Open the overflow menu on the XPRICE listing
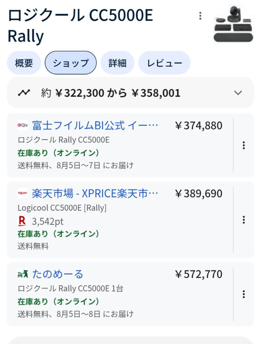The height and width of the screenshot is (344, 257). point(244,220)
